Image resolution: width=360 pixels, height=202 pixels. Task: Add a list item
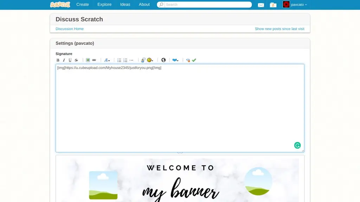131,60
